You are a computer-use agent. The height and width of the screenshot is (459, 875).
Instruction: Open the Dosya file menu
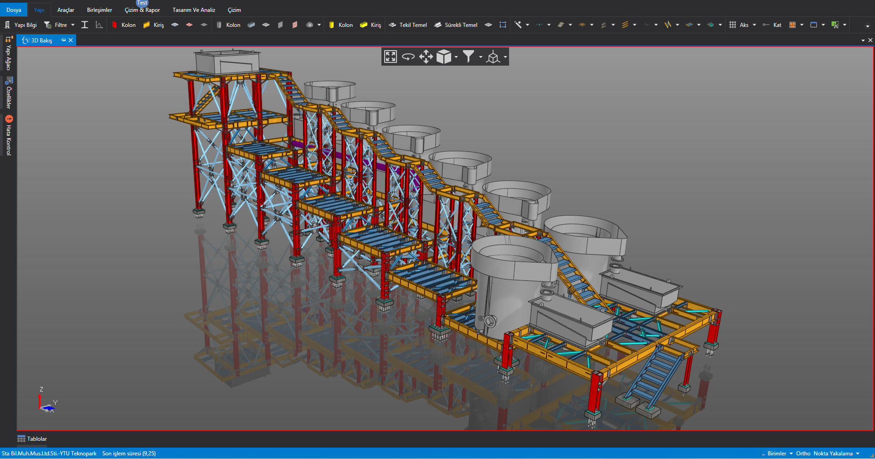[x=14, y=10]
